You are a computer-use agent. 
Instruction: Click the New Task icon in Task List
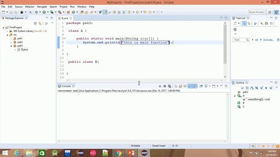[x=235, y=23]
